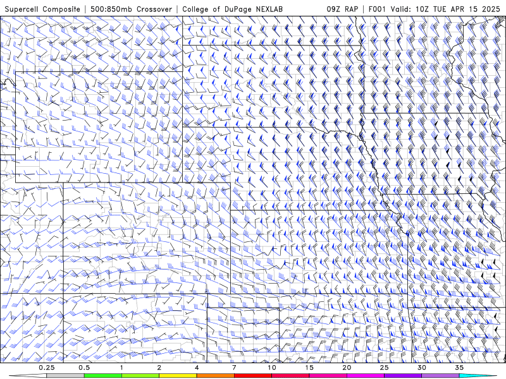Select the red swatch between 7 and 10

252,376
